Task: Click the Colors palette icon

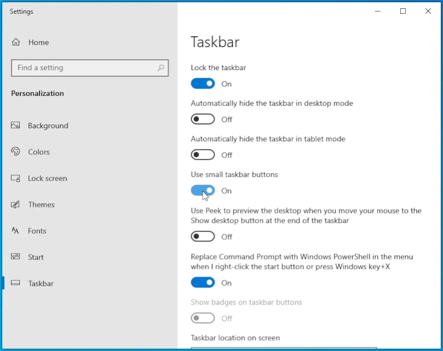Action: pyautogui.click(x=16, y=152)
